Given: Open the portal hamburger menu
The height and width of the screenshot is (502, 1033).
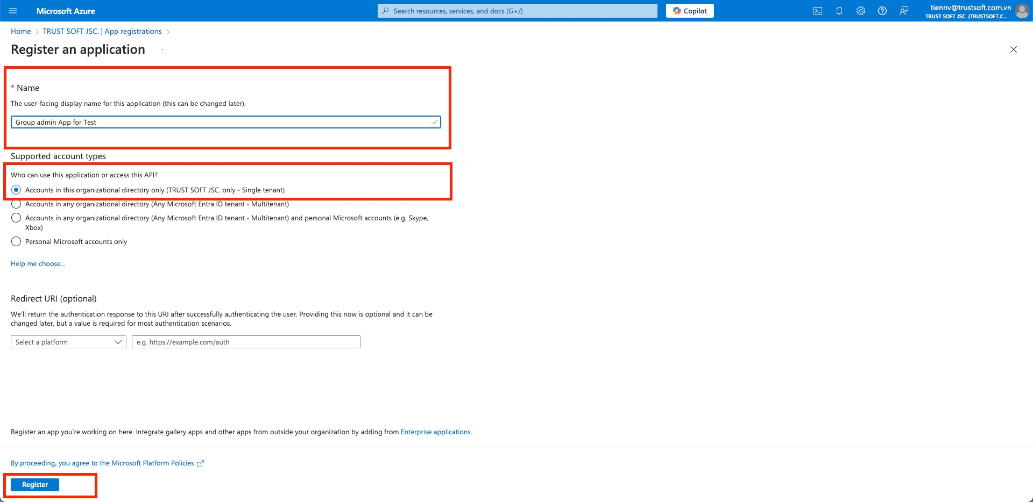Looking at the screenshot, I should pos(13,11).
